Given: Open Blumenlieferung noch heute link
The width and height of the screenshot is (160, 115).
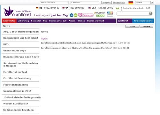Looking at the screenshot, I should [21, 57].
